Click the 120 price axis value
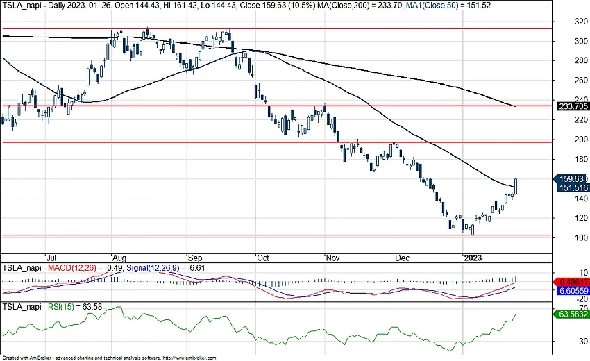The width and height of the screenshot is (590, 361). [581, 218]
